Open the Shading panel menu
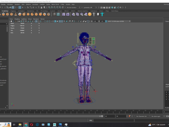Screen dimensions: 169x127 (x=17, y=19)
